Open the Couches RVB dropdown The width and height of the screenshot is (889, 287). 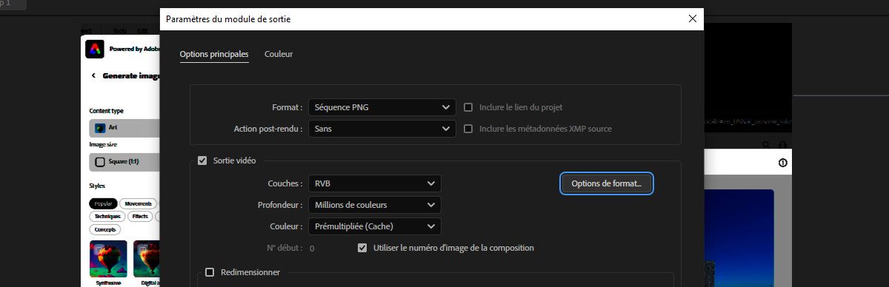point(374,183)
